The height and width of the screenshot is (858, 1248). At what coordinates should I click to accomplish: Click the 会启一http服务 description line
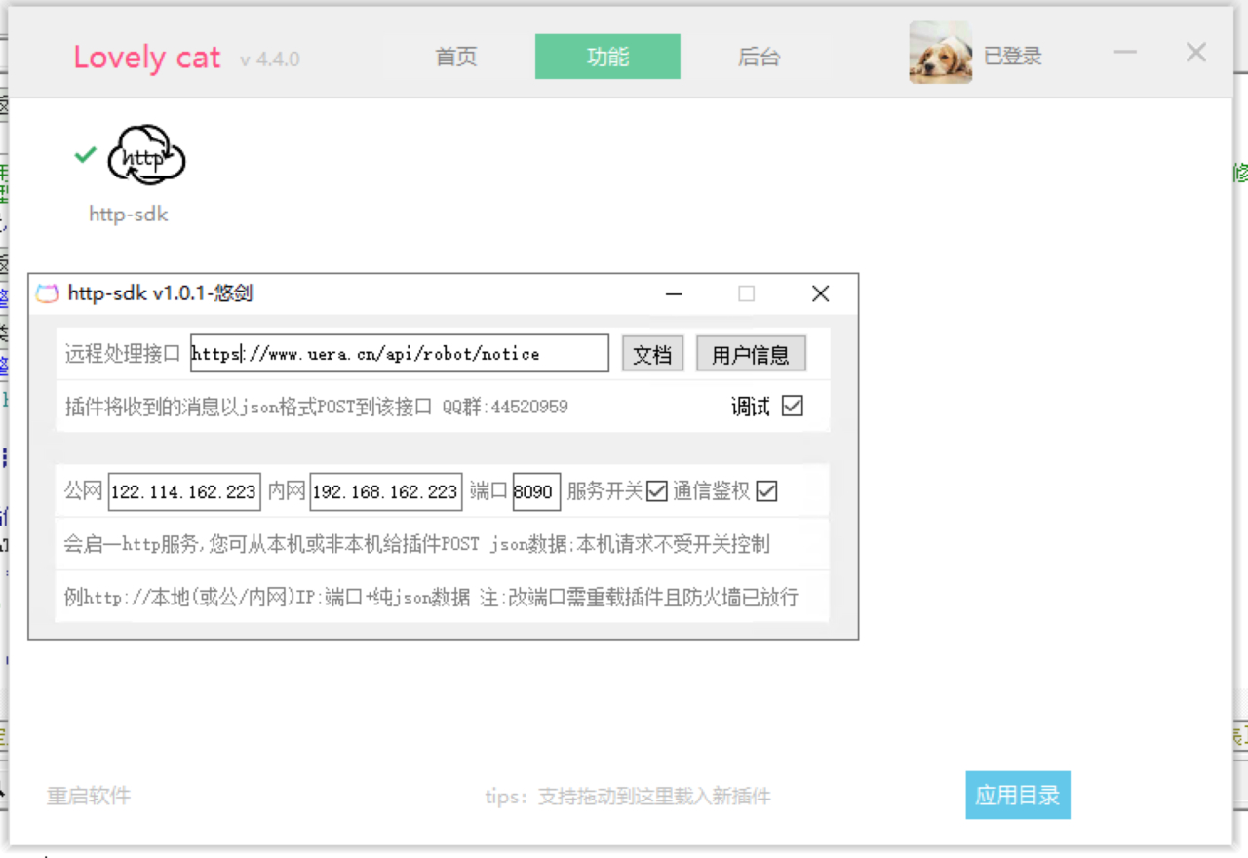point(417,544)
